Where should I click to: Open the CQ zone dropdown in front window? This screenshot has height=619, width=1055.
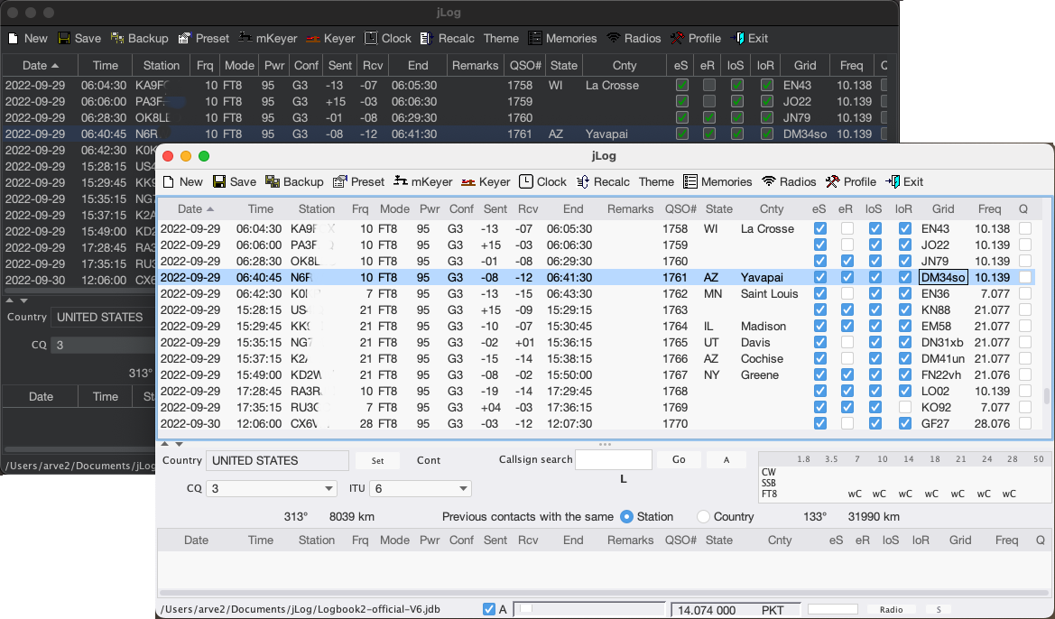[271, 489]
